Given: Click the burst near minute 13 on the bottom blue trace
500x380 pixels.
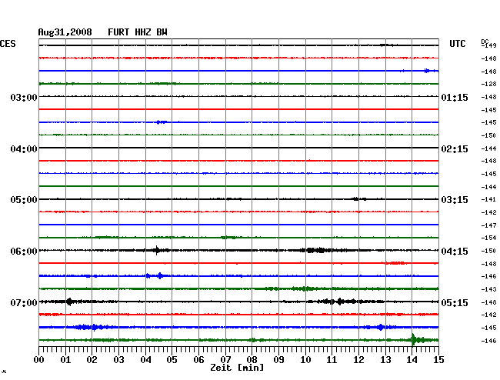Looking at the screenshot, I should point(381,327).
